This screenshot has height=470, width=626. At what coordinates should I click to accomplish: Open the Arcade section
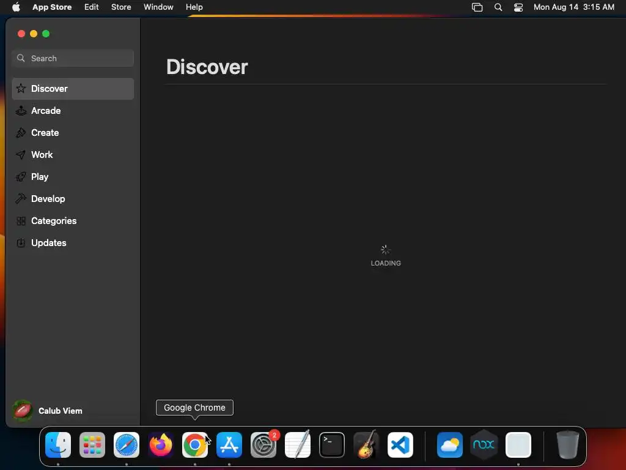[x=73, y=111]
